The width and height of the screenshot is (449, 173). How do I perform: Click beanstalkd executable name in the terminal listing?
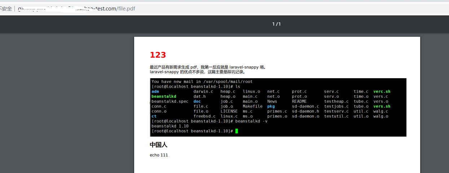pyautogui.click(x=164, y=97)
